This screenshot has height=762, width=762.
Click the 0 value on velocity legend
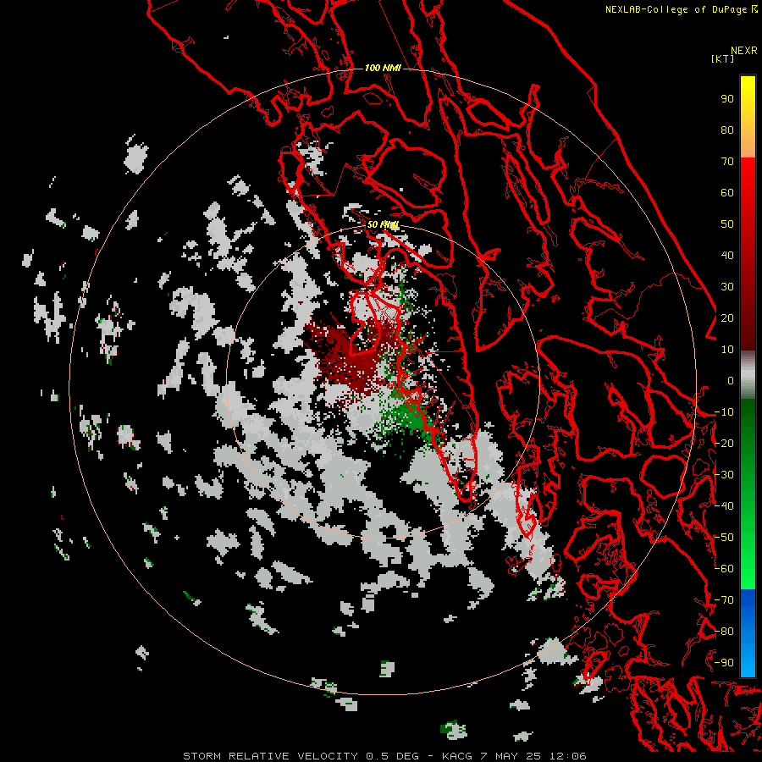(x=731, y=381)
